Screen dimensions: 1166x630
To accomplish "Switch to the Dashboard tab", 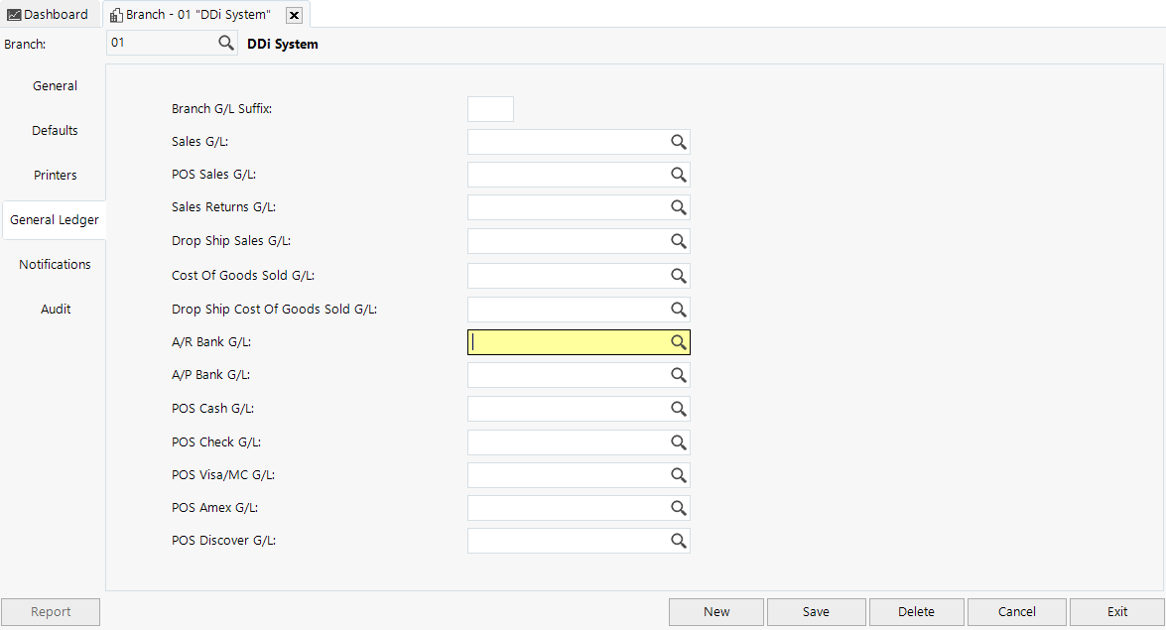I will coord(49,14).
